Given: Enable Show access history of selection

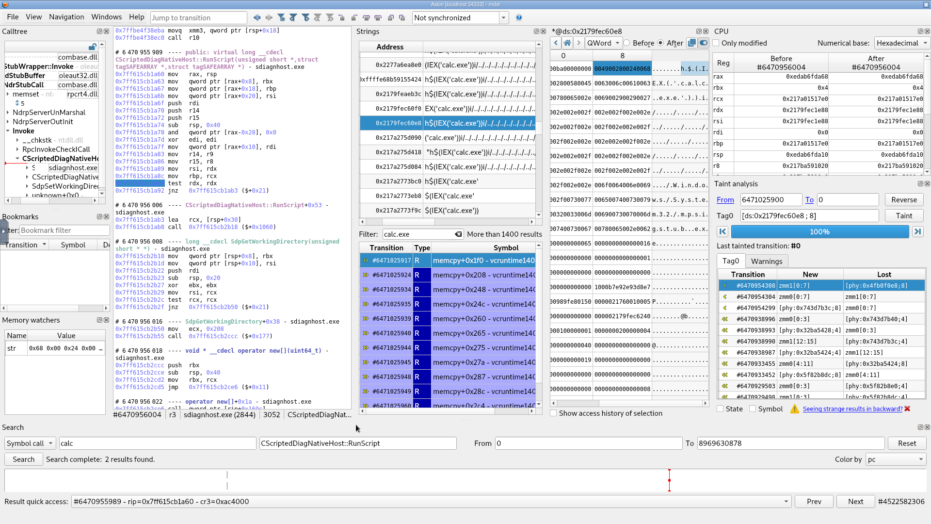Looking at the screenshot, I should coord(553,413).
